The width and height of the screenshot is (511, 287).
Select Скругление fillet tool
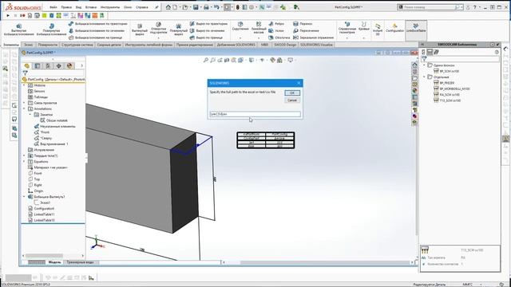tap(240, 26)
